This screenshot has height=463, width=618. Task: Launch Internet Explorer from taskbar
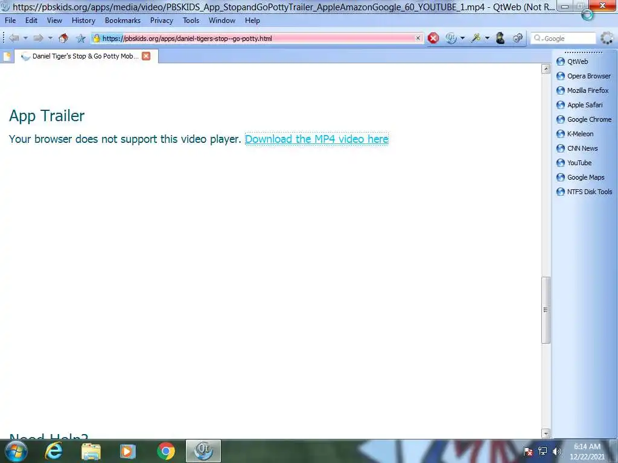pyautogui.click(x=54, y=451)
